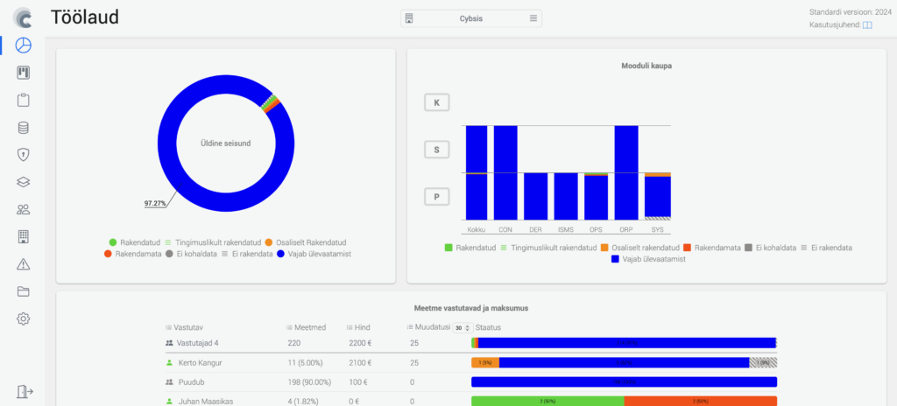Open the user guide book icon
Screen dimensions: 897x406
click(x=867, y=25)
